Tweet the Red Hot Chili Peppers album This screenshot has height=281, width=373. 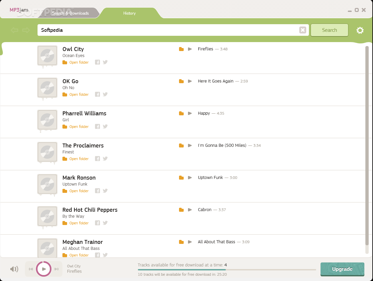coord(105,223)
